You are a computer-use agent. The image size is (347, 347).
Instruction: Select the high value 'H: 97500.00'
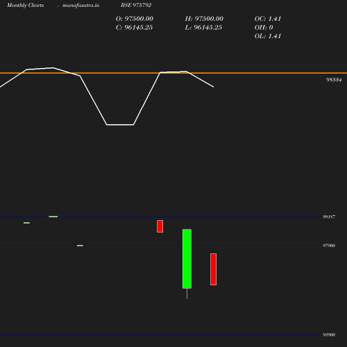204,19
